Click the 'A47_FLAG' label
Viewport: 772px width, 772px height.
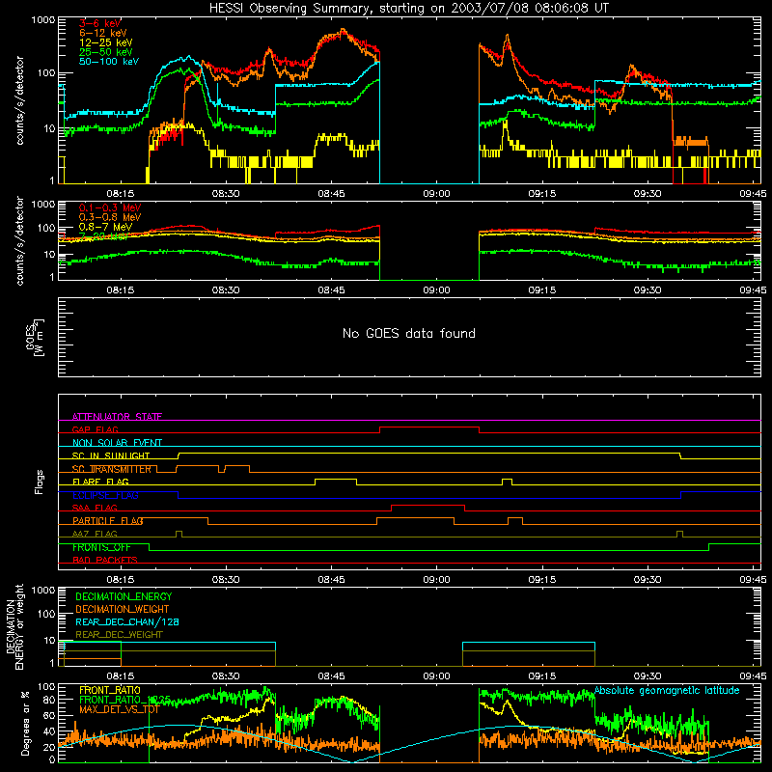[95, 534]
